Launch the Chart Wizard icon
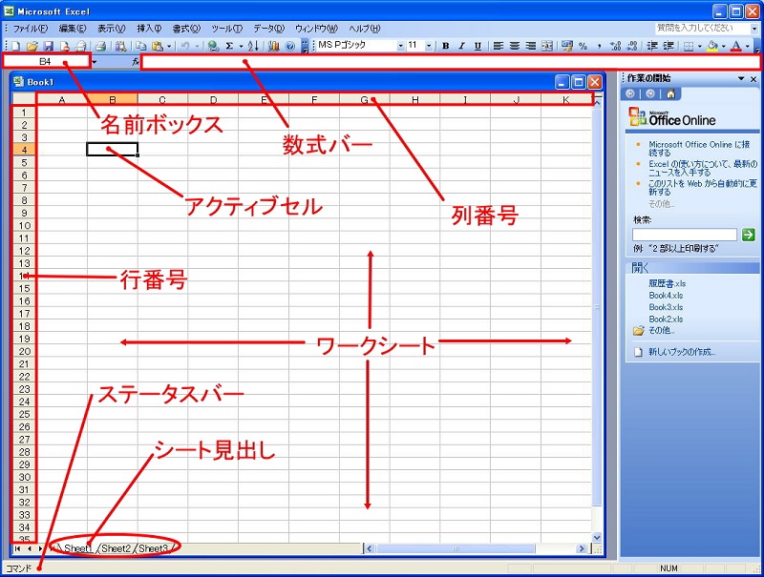764x577 pixels. (274, 46)
